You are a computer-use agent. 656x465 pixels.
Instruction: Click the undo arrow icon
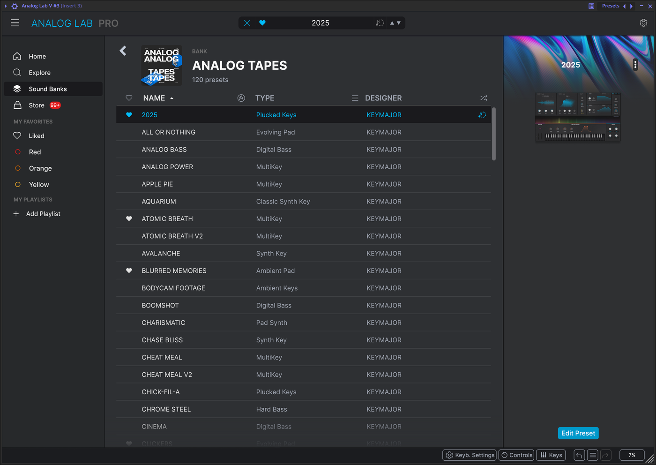click(579, 455)
